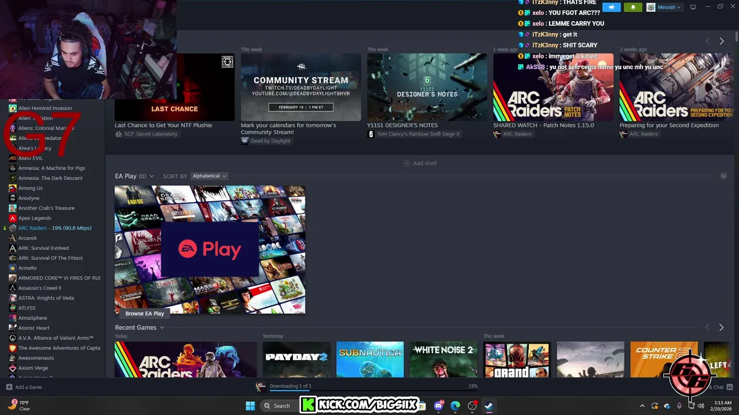Open the Alphabetical sort-by dropdown
The width and height of the screenshot is (739, 415).
point(209,176)
